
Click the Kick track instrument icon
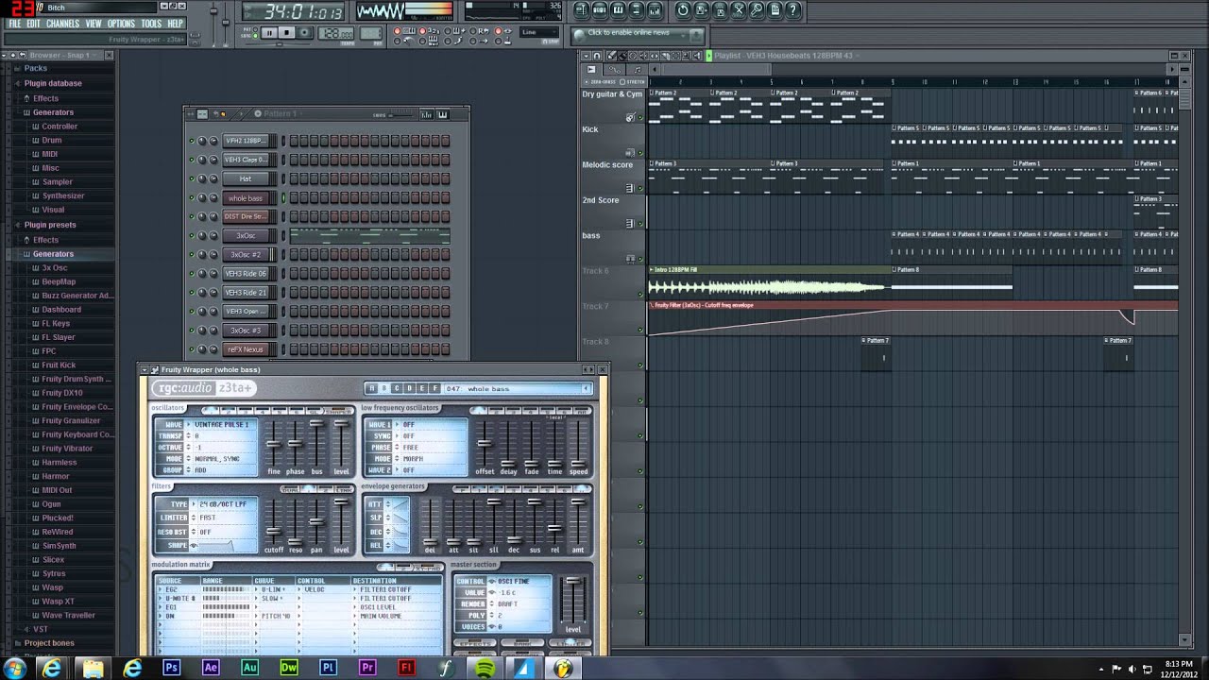tap(630, 152)
